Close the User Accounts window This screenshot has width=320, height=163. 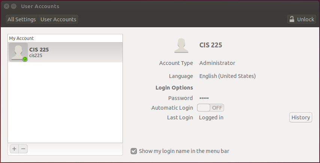6,6
